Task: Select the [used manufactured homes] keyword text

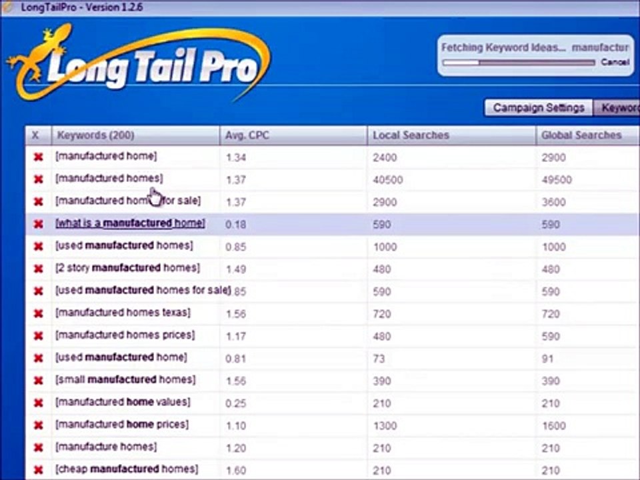Action: click(124, 246)
